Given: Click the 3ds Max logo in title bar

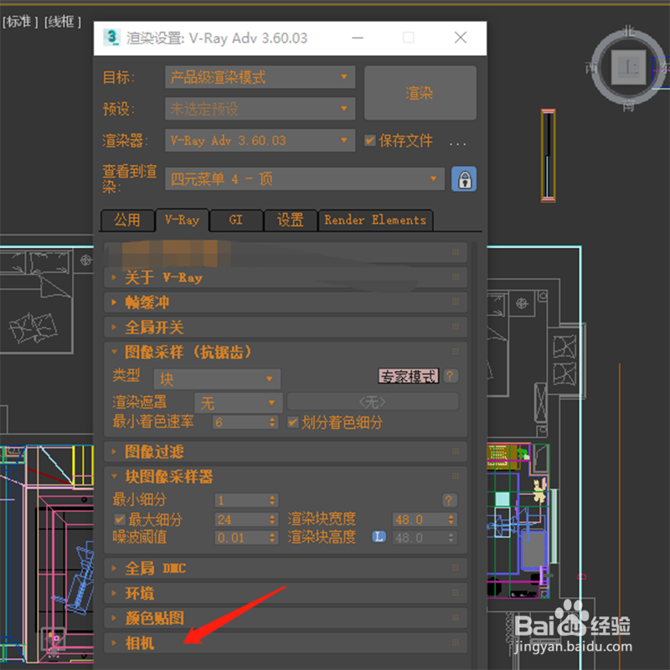Looking at the screenshot, I should 112,38.
